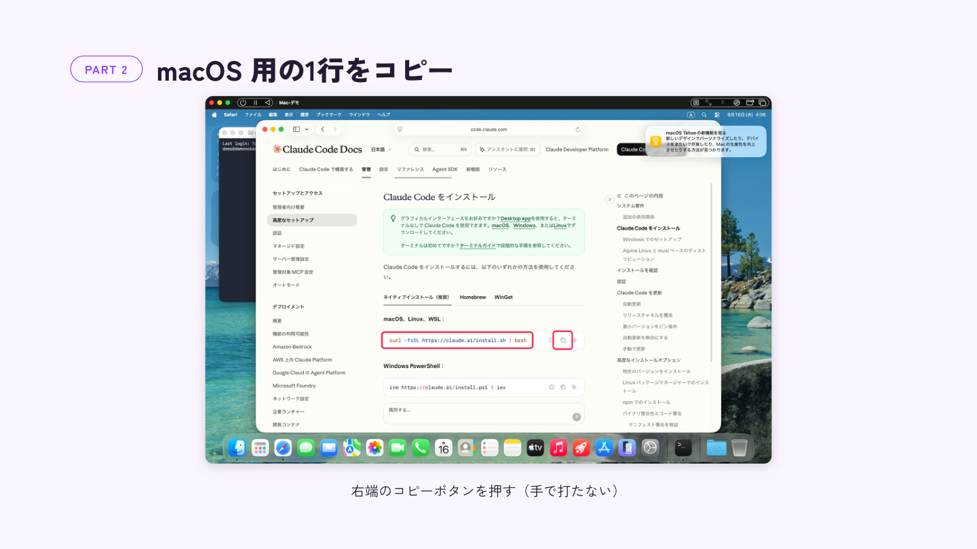
Task: Open Safari from the Dock
Action: click(283, 447)
